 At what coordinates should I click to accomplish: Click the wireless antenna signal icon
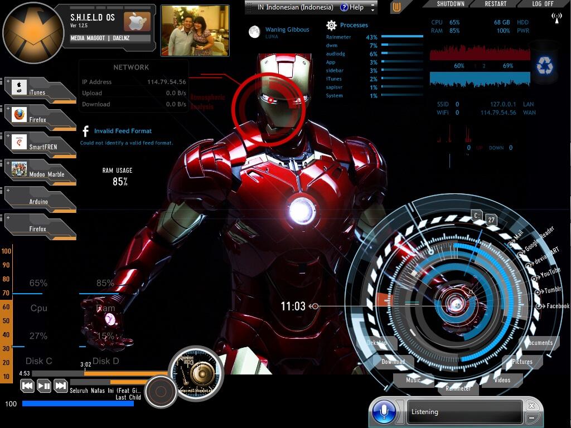pos(556,18)
